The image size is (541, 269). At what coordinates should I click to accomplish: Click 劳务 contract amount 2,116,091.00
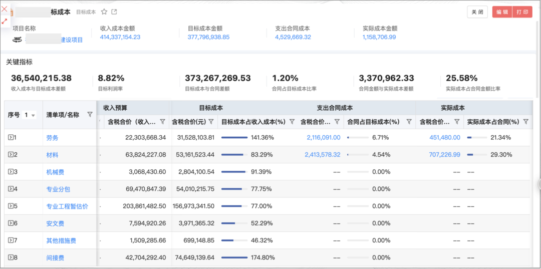pyautogui.click(x=323, y=137)
